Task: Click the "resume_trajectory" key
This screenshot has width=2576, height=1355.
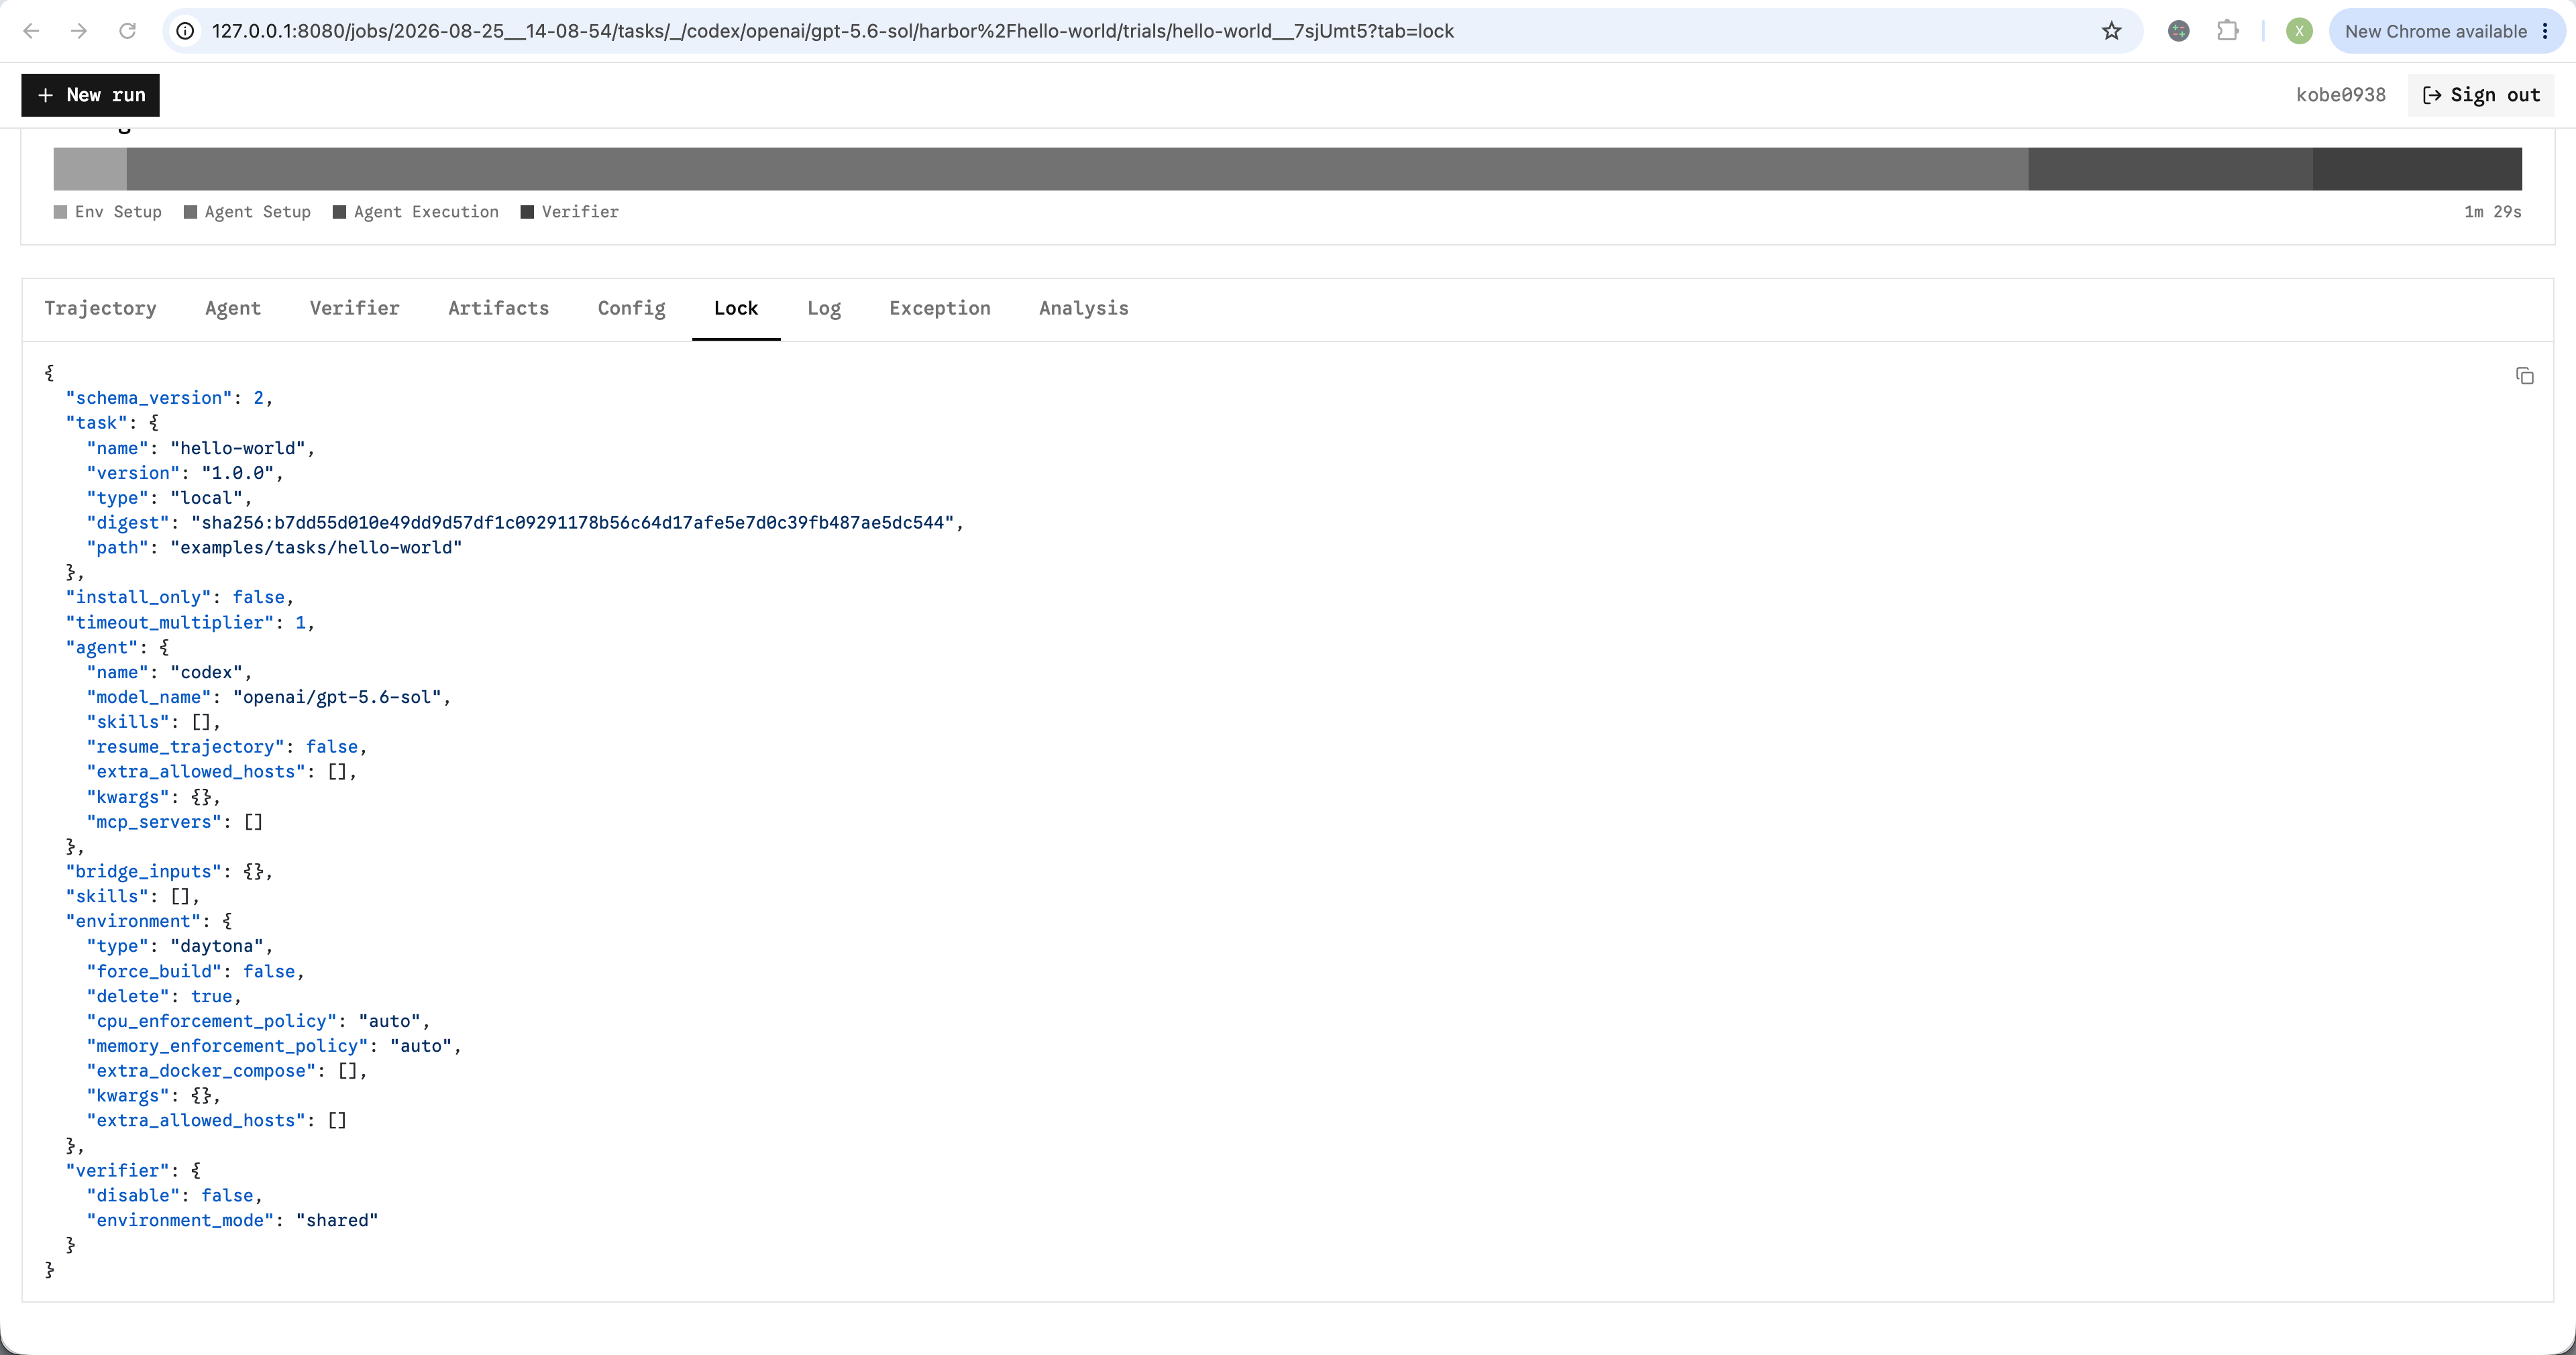Action: [186, 747]
